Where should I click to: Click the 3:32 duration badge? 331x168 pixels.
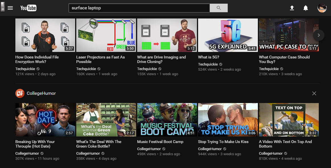tap(313, 133)
